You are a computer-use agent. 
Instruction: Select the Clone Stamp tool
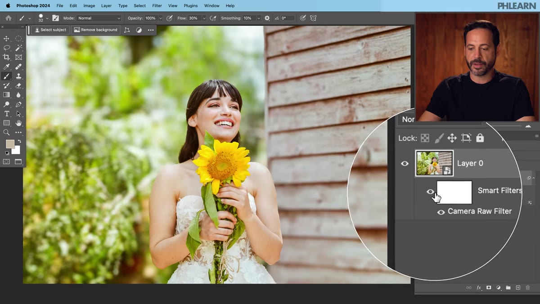[x=18, y=76]
